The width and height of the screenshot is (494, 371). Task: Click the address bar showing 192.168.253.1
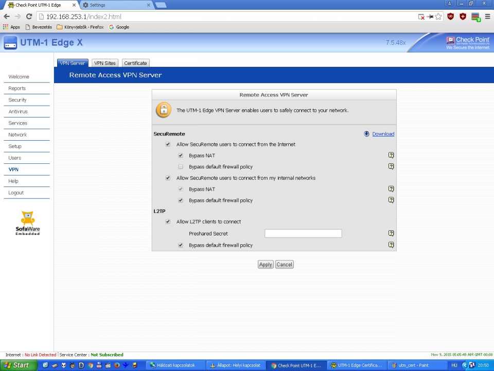227,16
